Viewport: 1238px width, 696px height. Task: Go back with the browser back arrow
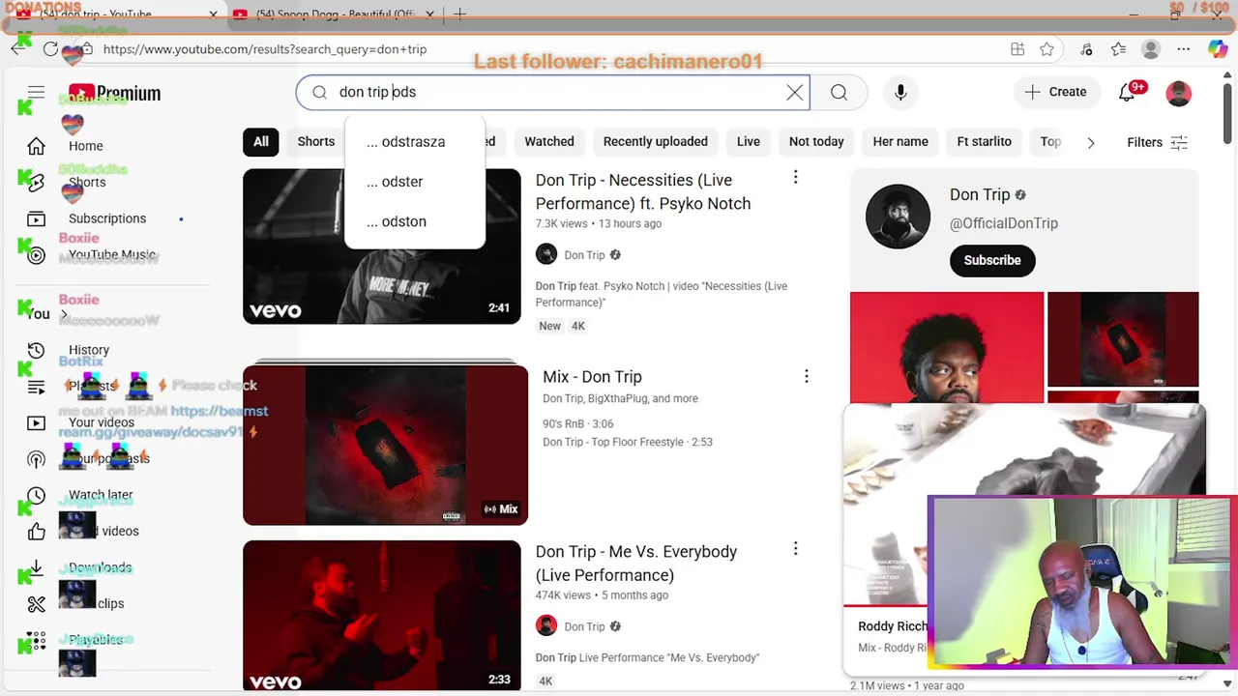(18, 49)
